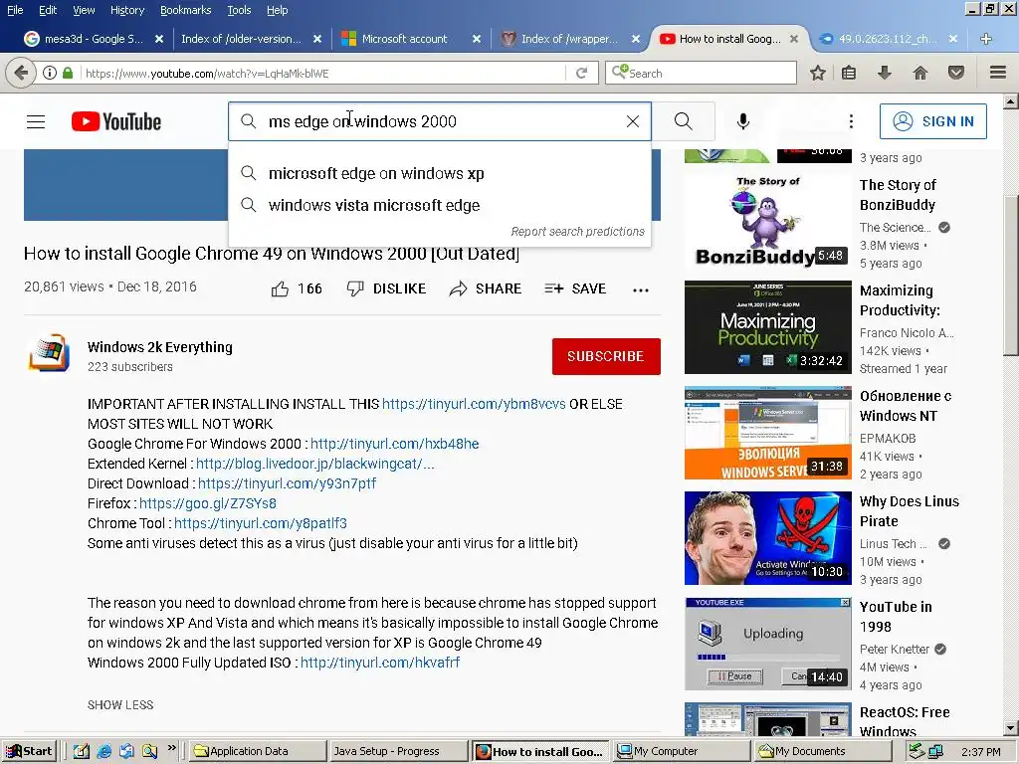
Task: Open the File menu
Action: pyautogui.click(x=14, y=10)
